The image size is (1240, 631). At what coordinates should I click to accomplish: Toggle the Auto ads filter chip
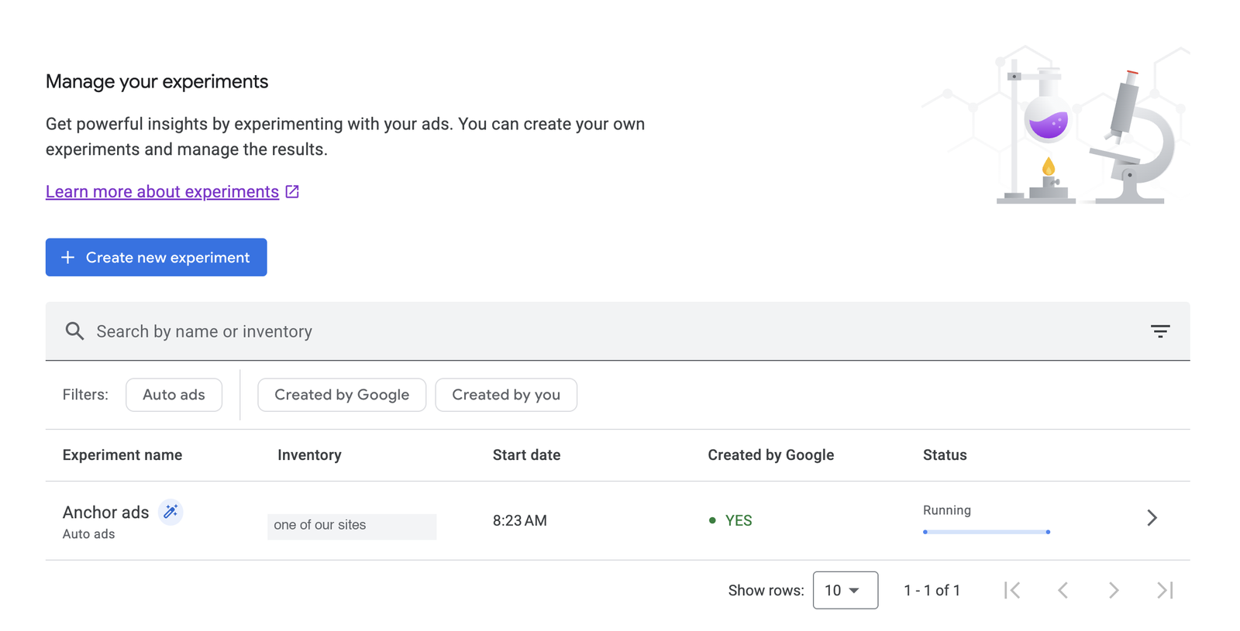coord(174,395)
